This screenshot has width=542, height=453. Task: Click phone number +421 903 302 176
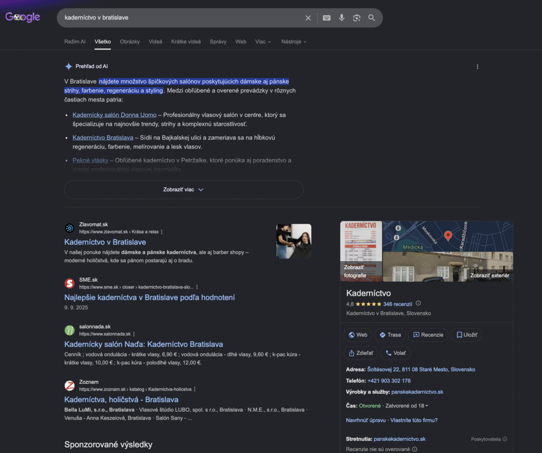point(389,381)
